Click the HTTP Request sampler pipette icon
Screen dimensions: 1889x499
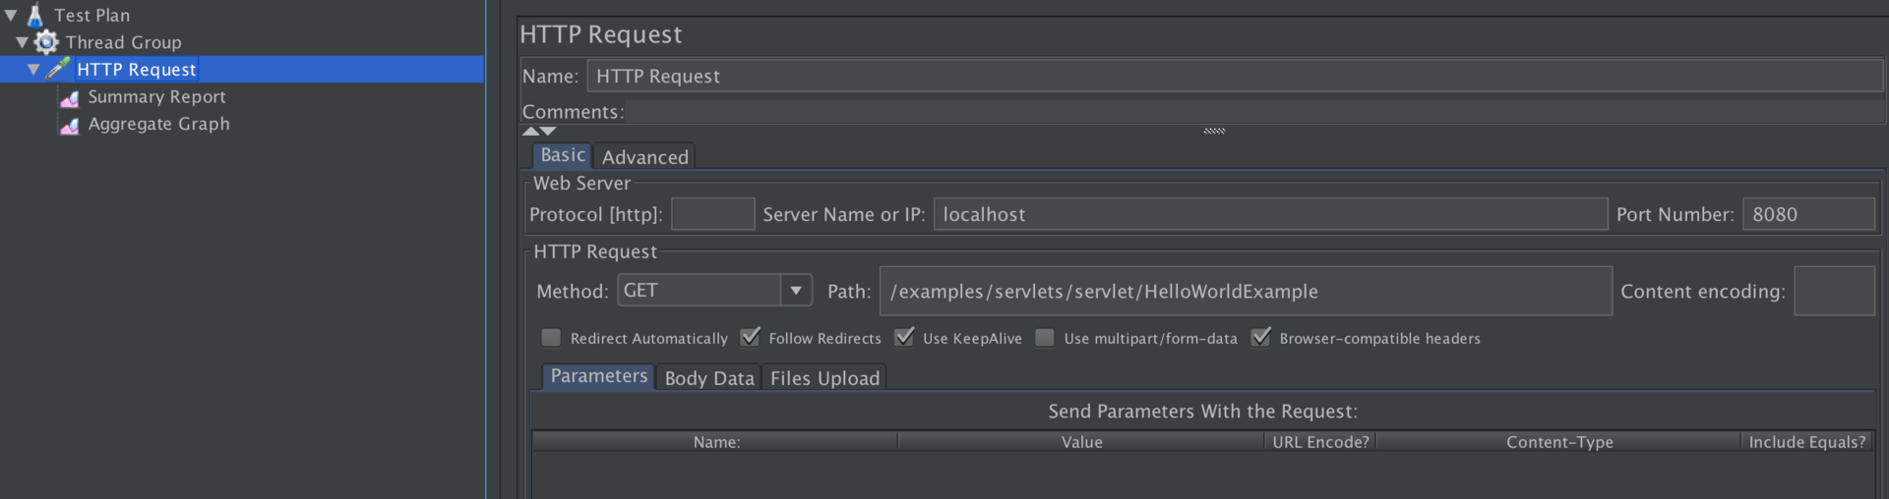coord(58,69)
